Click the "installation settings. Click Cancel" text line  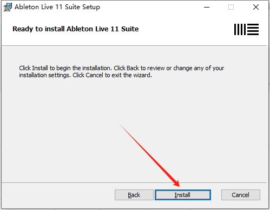(85, 75)
